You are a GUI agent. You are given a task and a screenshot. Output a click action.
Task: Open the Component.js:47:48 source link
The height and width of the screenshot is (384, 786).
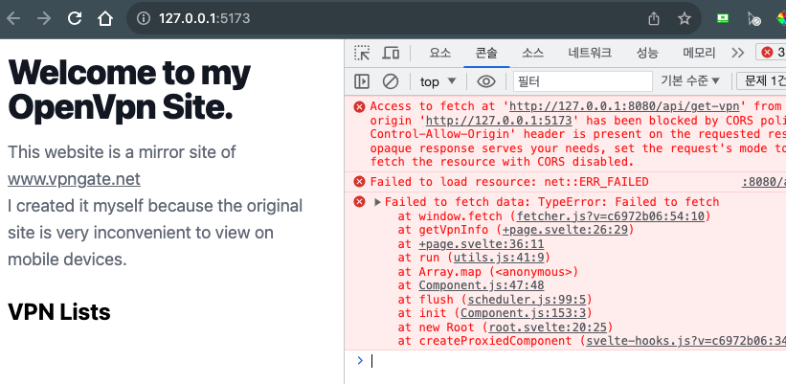click(482, 285)
